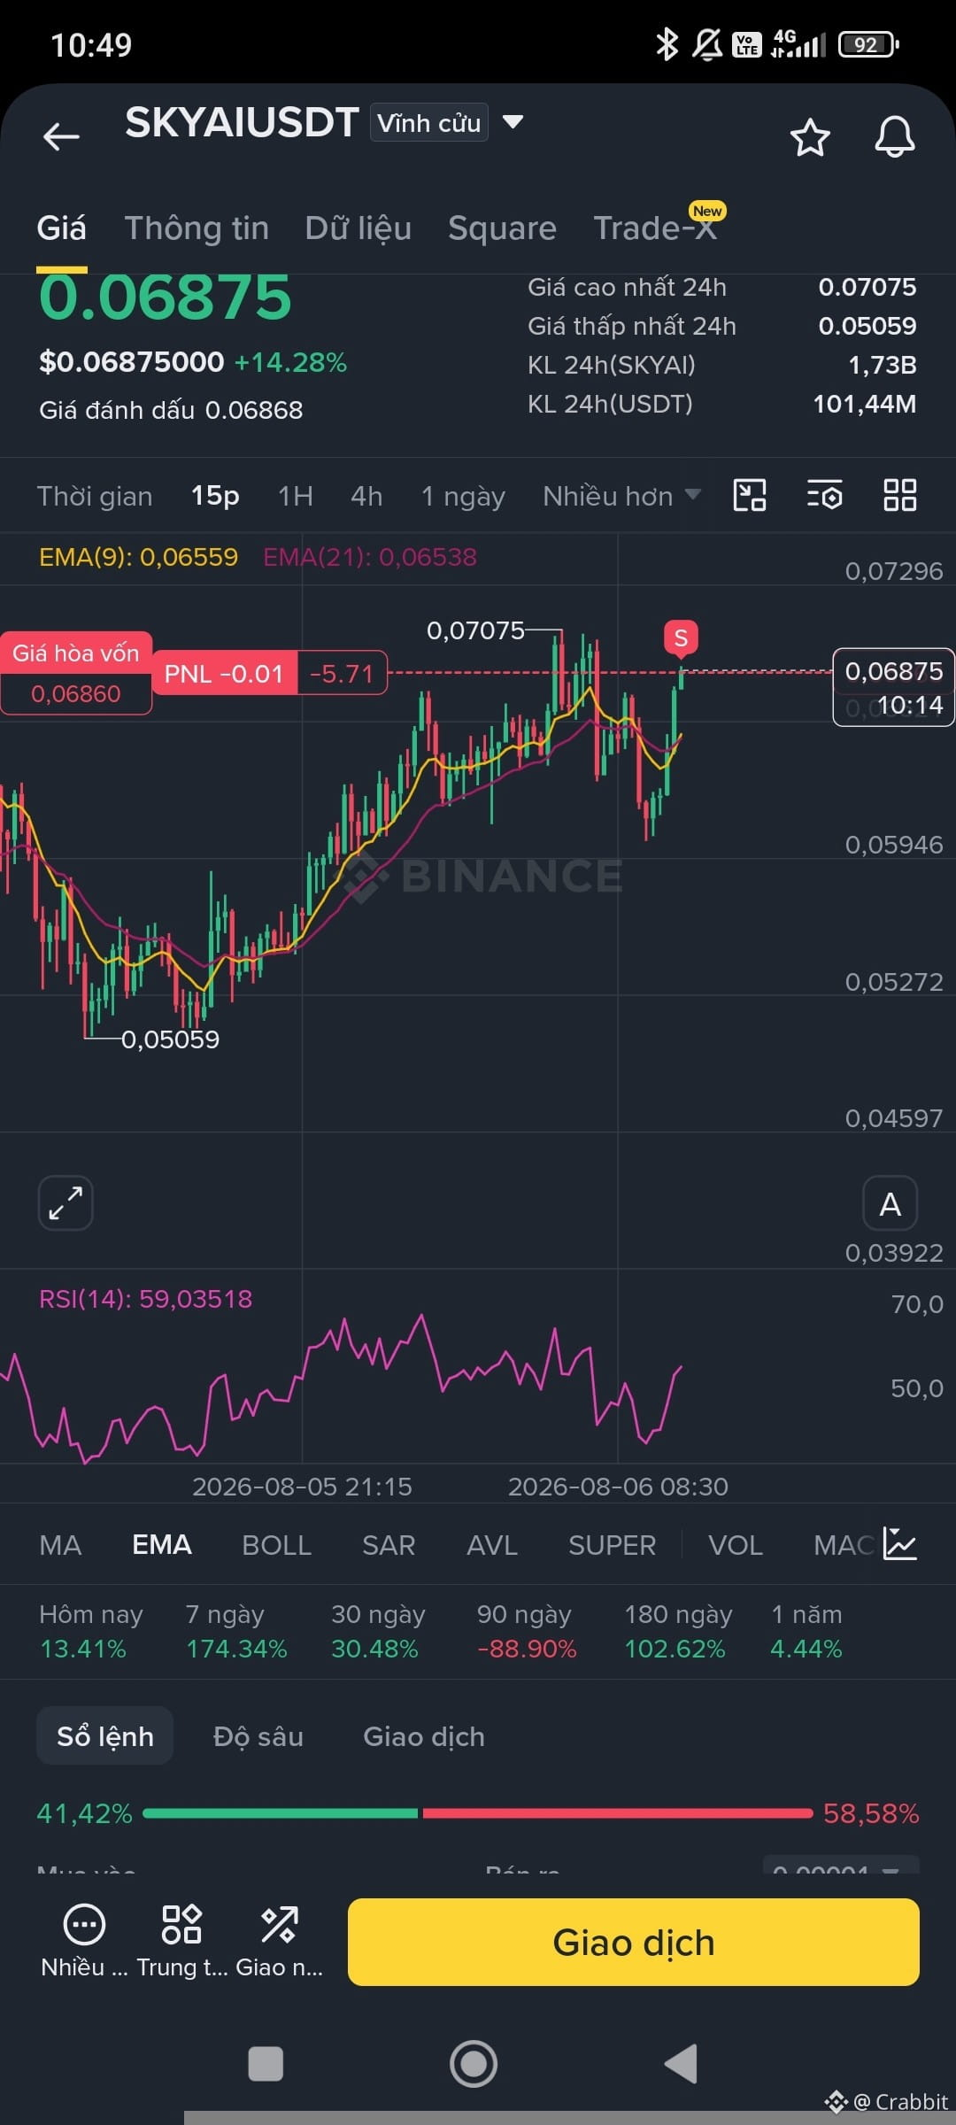Select the Vĩnh cửu perpetual tag
Image resolution: width=956 pixels, height=2125 pixels.
(x=429, y=122)
